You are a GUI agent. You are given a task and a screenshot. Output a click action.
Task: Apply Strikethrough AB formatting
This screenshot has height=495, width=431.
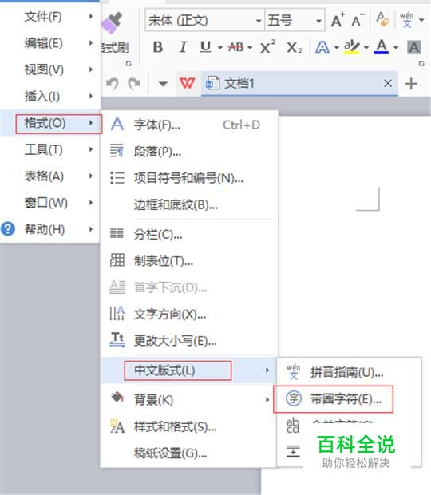pyautogui.click(x=235, y=47)
